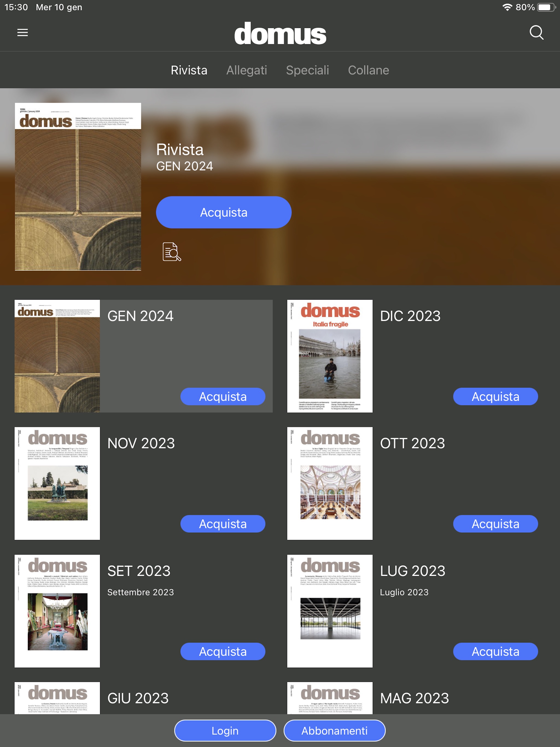Switch to the Allegati tab
560x747 pixels.
click(x=247, y=70)
